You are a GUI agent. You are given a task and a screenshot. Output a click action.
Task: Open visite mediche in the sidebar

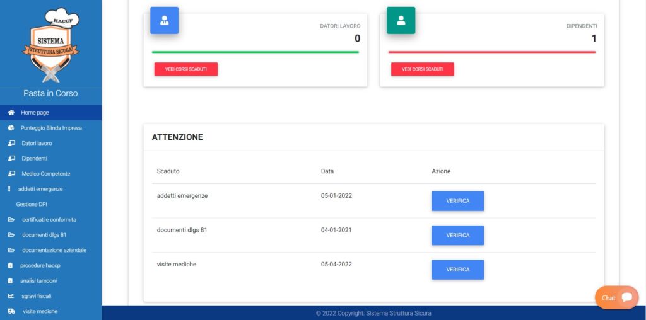pyautogui.click(x=50, y=311)
